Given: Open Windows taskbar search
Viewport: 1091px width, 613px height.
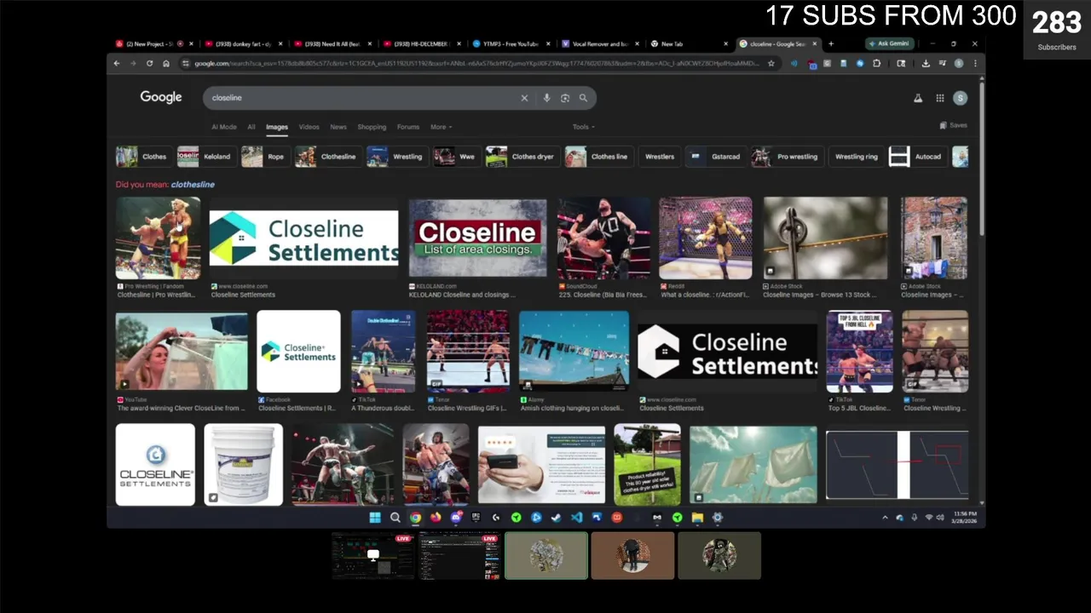Looking at the screenshot, I should click(395, 517).
